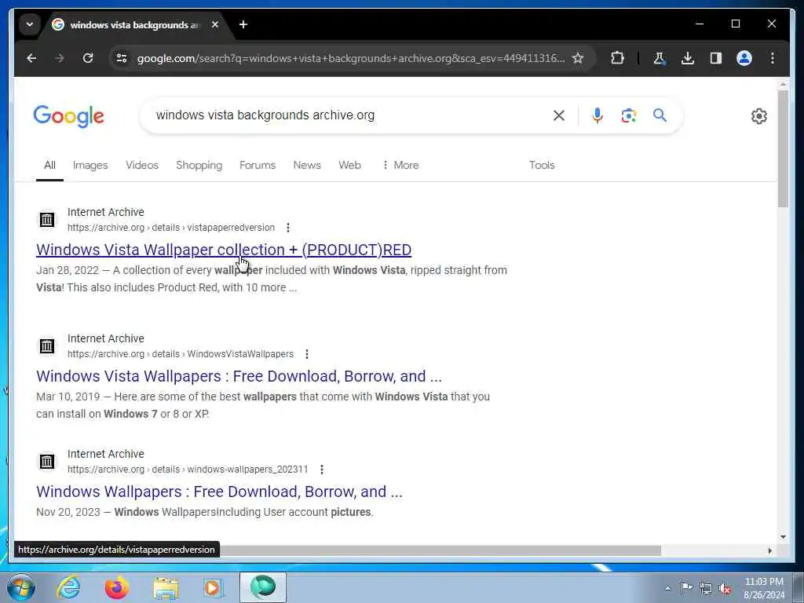Go to the Google logo homepage
Image resolution: width=804 pixels, height=603 pixels.
[x=69, y=116]
